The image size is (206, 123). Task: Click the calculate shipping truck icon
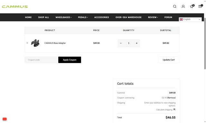[174, 109]
